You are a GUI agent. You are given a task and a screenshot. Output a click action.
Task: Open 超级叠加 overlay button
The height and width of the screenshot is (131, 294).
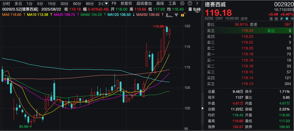pos(144,4)
